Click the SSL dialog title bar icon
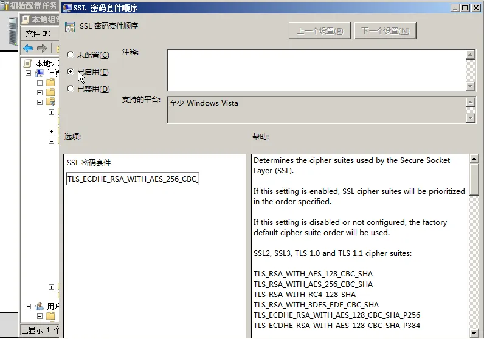 (x=67, y=8)
